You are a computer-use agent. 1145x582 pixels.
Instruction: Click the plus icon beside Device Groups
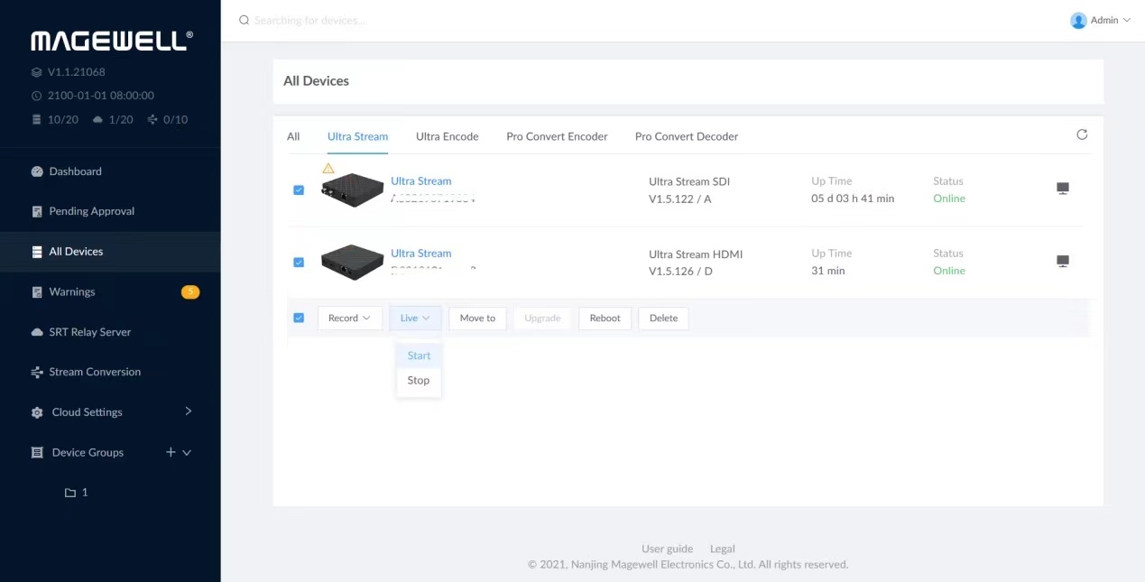(x=171, y=452)
